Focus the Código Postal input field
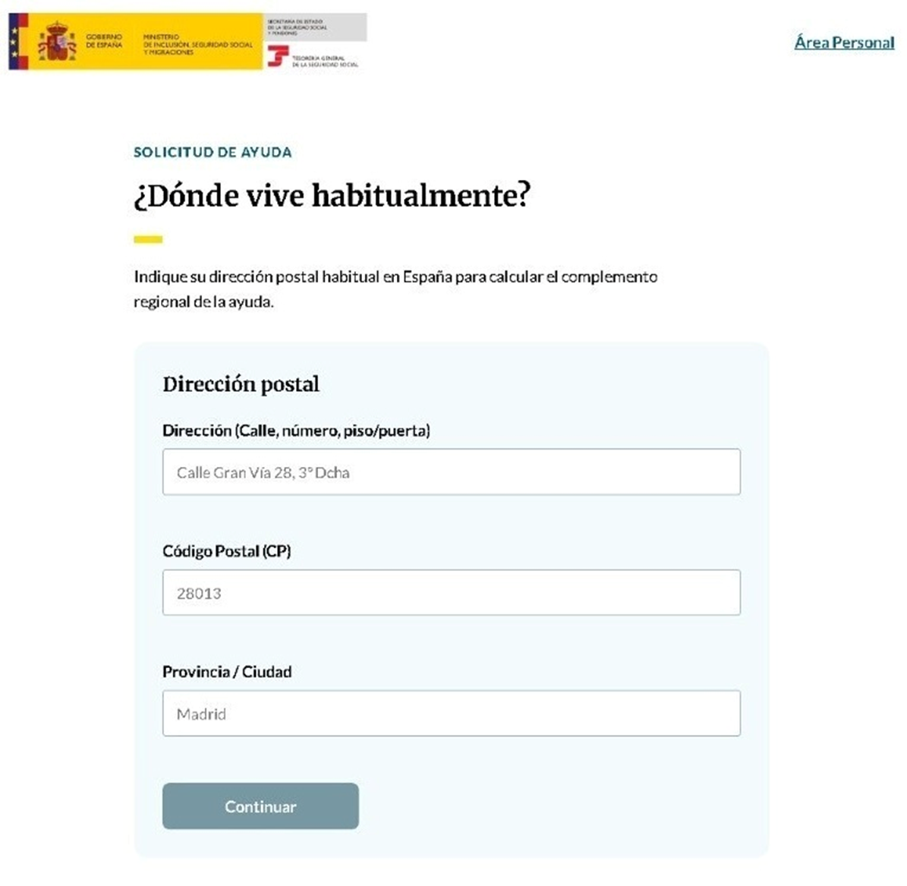Screen dimensions: 907x886 451,593
